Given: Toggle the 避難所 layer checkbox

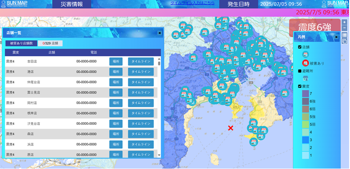Looking at the screenshot, I should coord(300,71).
